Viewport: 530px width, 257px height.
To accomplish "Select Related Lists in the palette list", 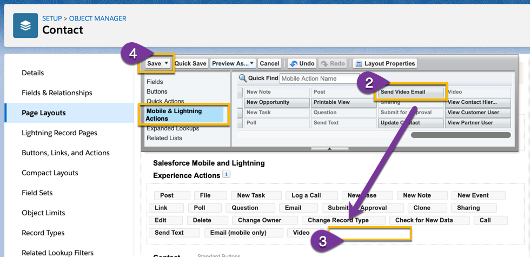I will click(164, 138).
